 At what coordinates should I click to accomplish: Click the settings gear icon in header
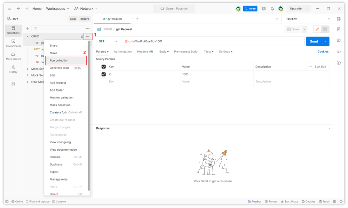[264, 9]
